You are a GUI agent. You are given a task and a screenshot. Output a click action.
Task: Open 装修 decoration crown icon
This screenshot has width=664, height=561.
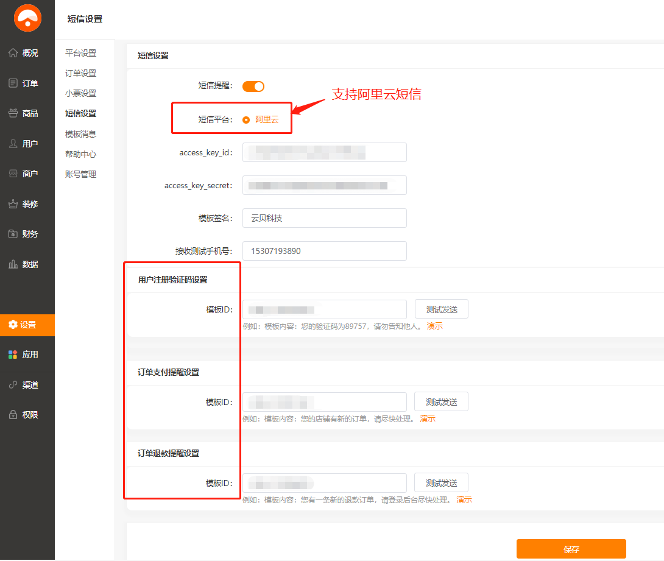point(13,204)
